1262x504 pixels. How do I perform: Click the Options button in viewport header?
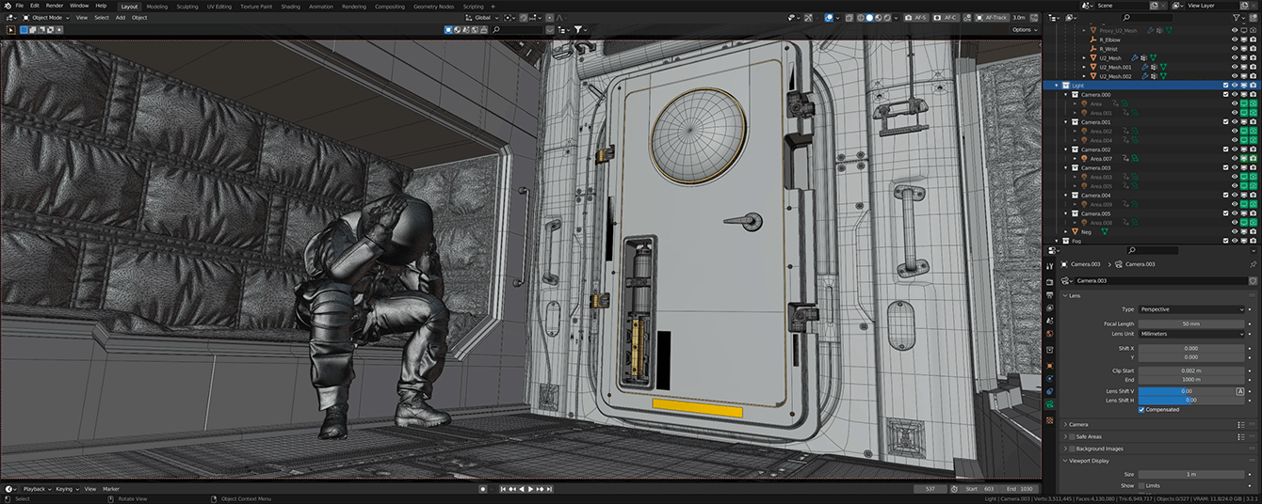[x=1024, y=29]
